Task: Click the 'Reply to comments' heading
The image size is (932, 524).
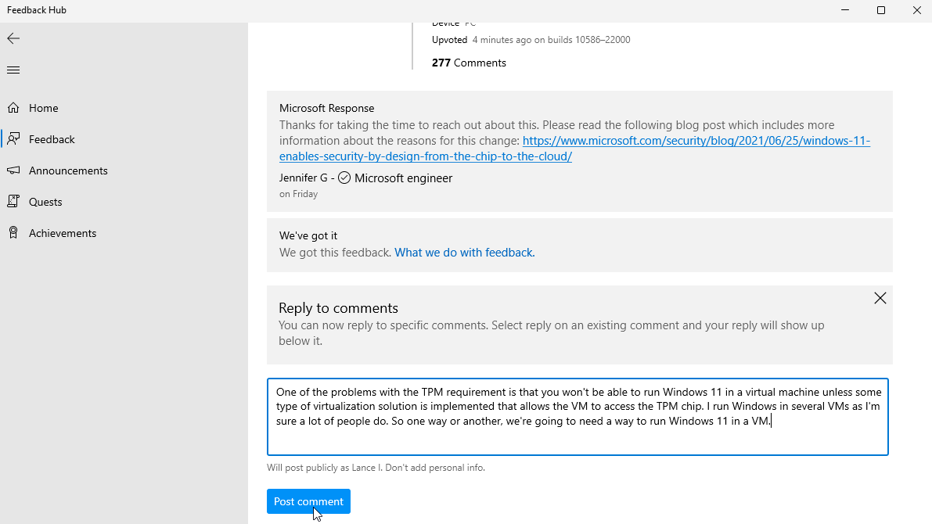Action: click(x=338, y=307)
